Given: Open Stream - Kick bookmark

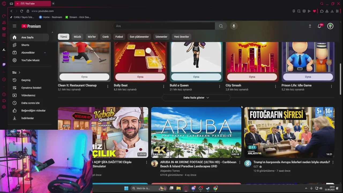Looking at the screenshot, I should click(78, 17).
